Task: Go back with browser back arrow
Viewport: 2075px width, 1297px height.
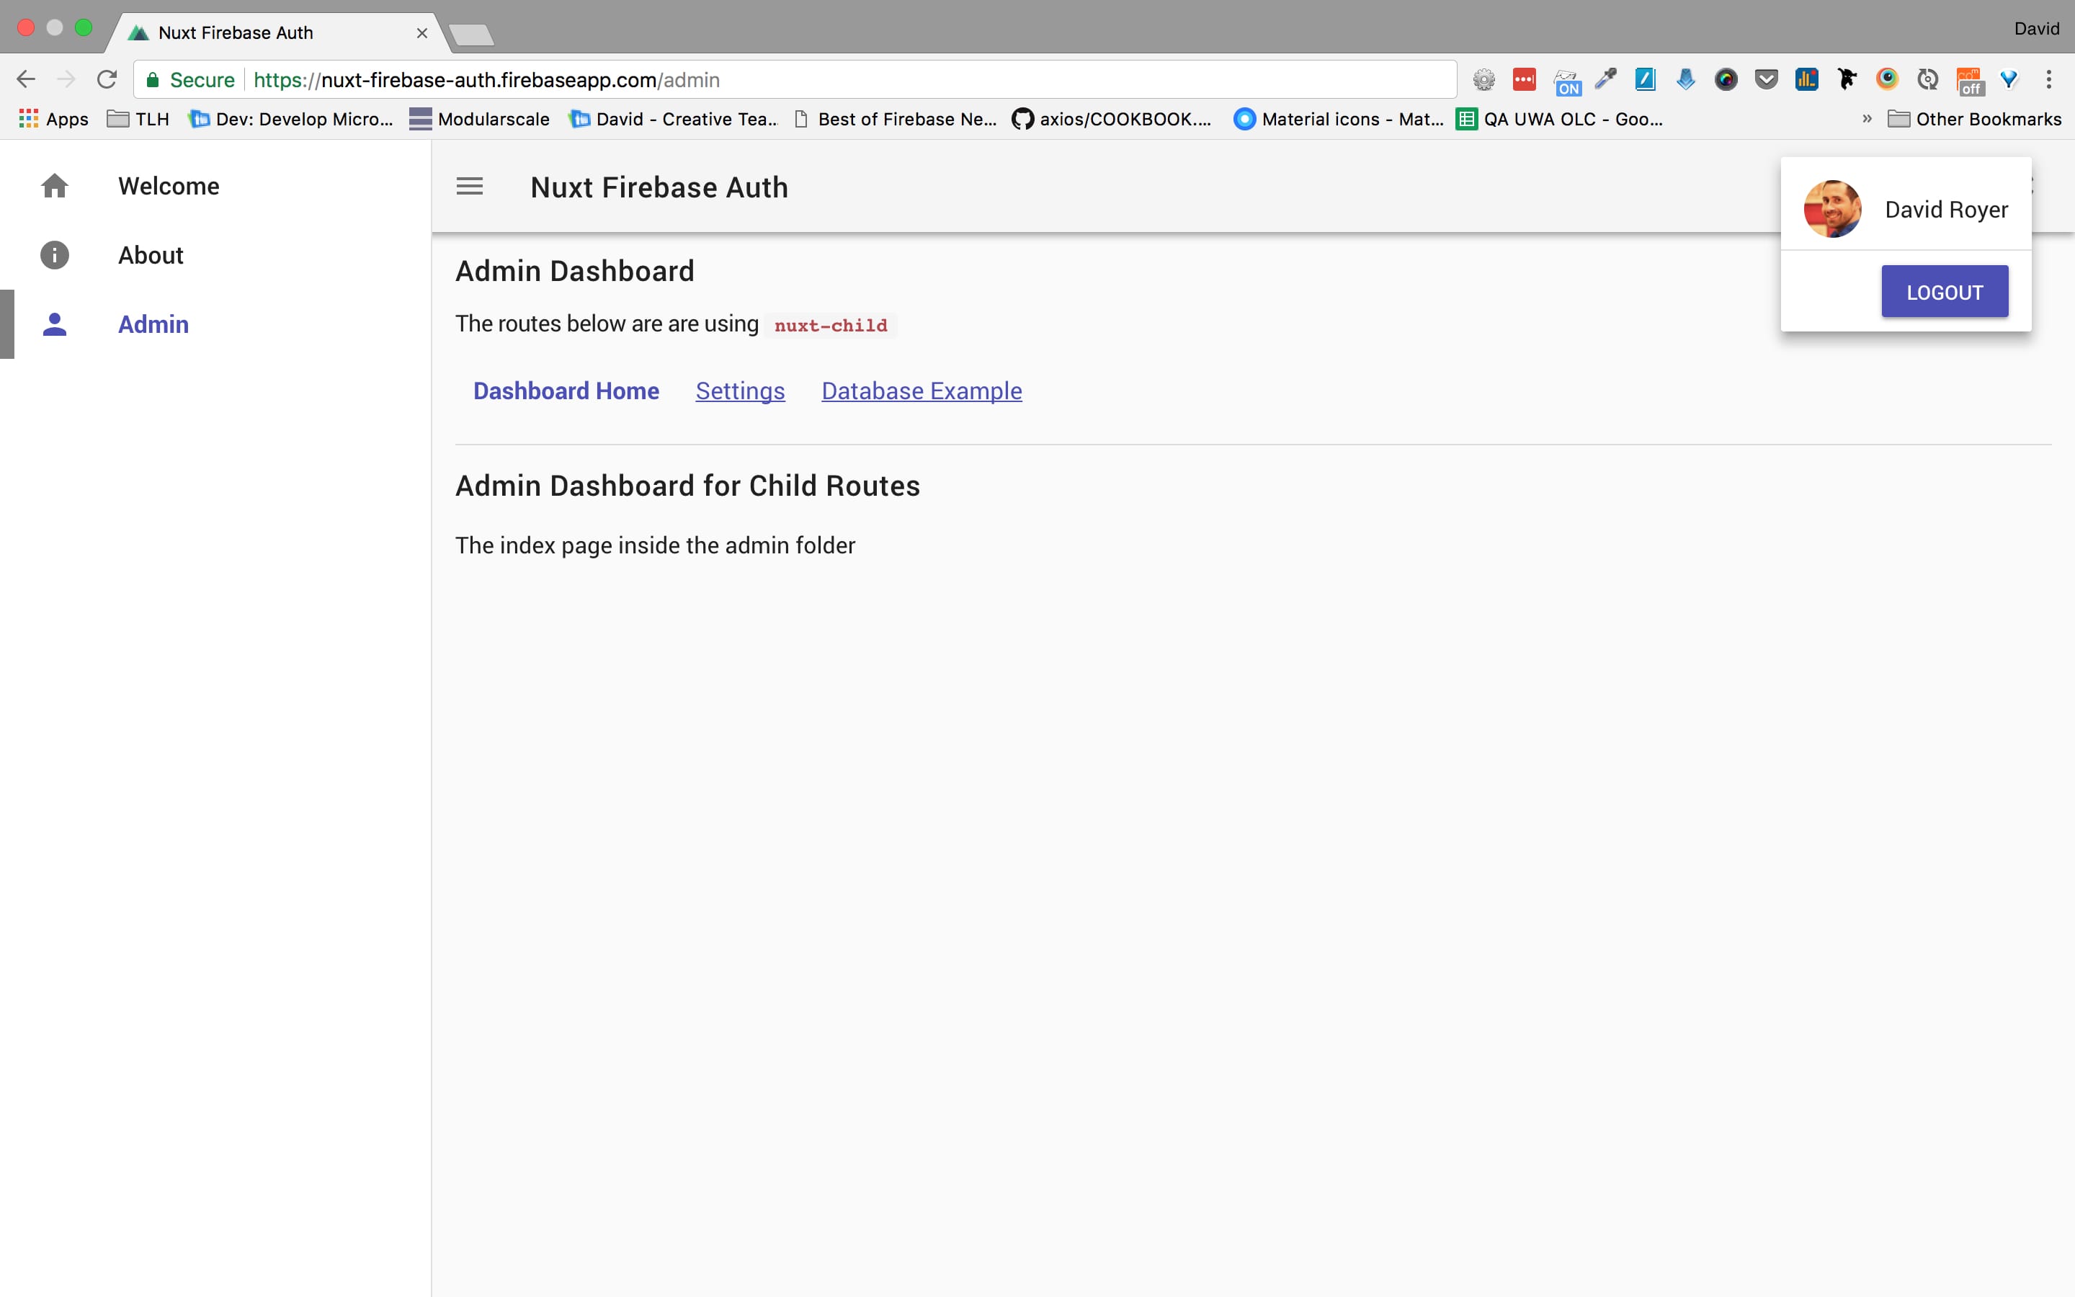Action: click(26, 80)
